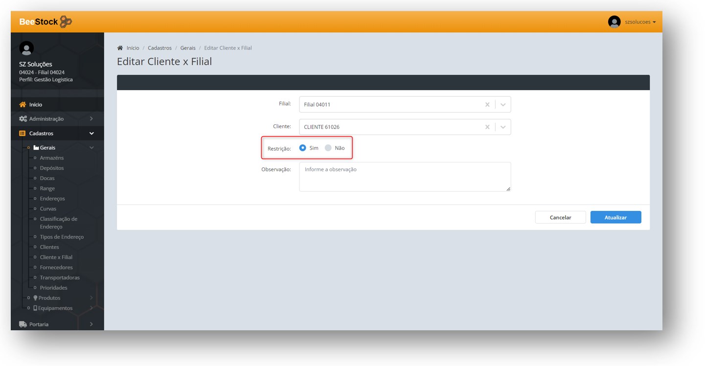
Task: Click the Cancelar button
Action: [560, 217]
